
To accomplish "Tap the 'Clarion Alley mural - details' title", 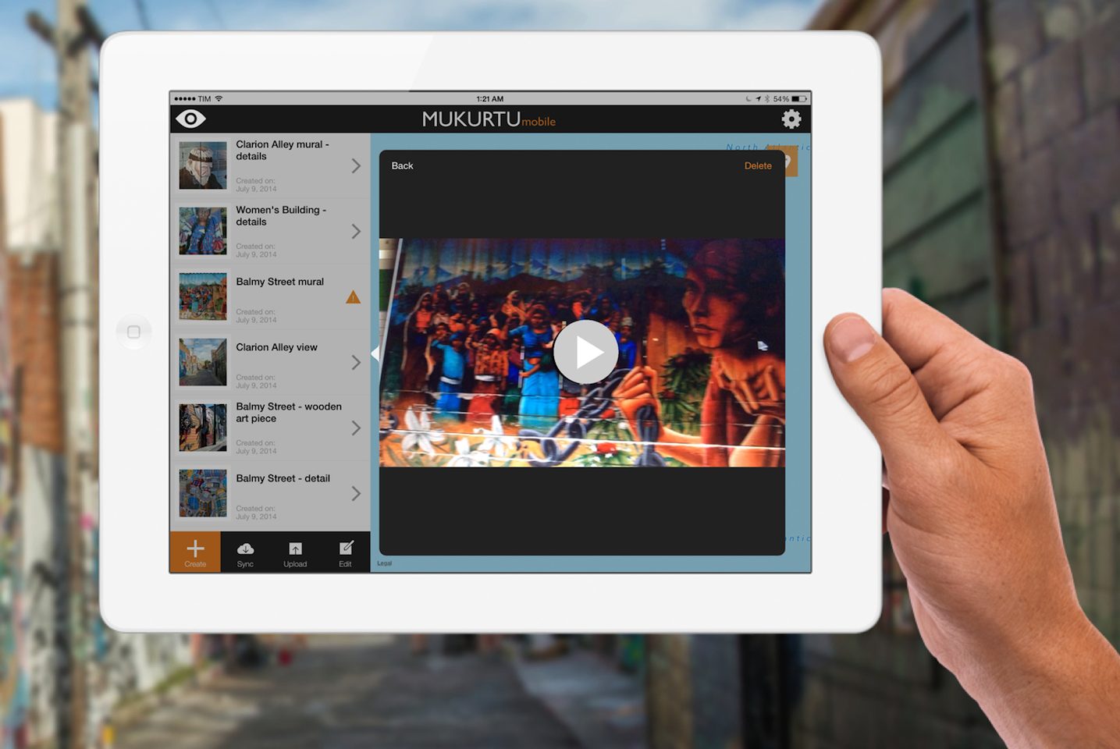I will pyautogui.click(x=283, y=151).
